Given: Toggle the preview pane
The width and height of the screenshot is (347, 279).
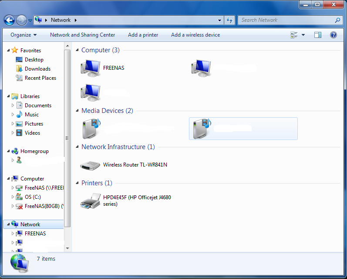Looking at the screenshot, I should pos(318,35).
